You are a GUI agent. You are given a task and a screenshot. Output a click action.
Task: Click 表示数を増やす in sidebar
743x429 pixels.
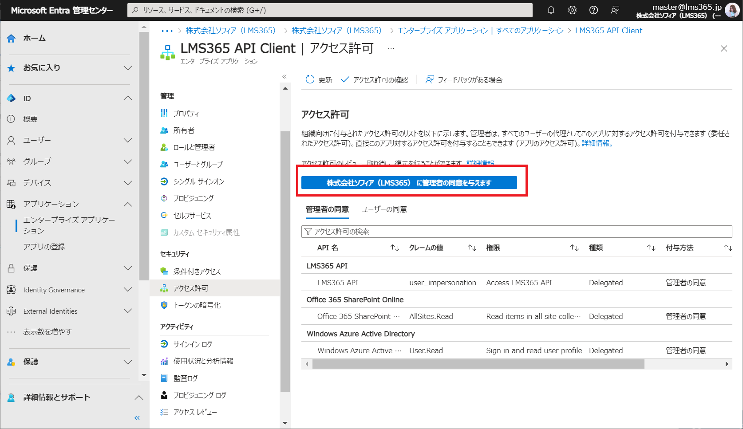tap(47, 332)
